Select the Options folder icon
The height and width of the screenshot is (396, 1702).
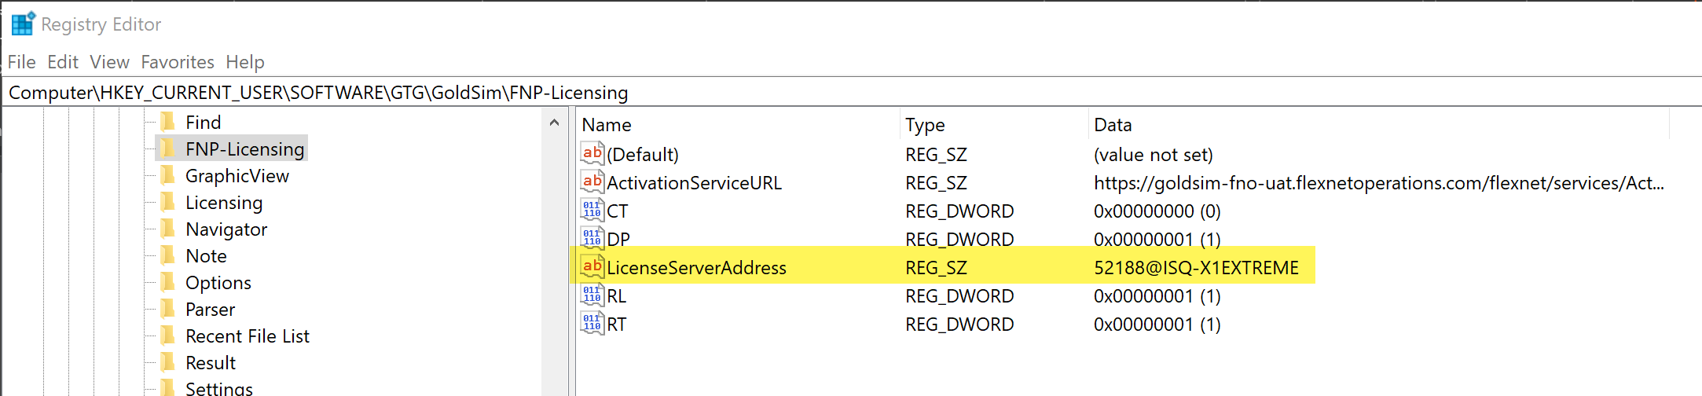[167, 282]
